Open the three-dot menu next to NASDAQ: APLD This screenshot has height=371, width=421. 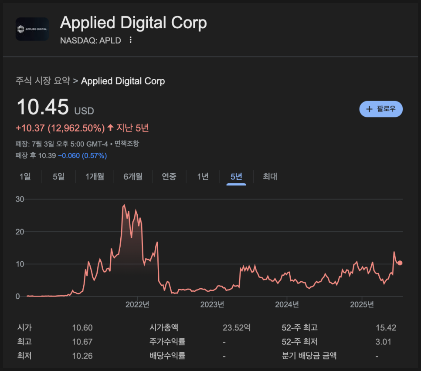pos(130,40)
